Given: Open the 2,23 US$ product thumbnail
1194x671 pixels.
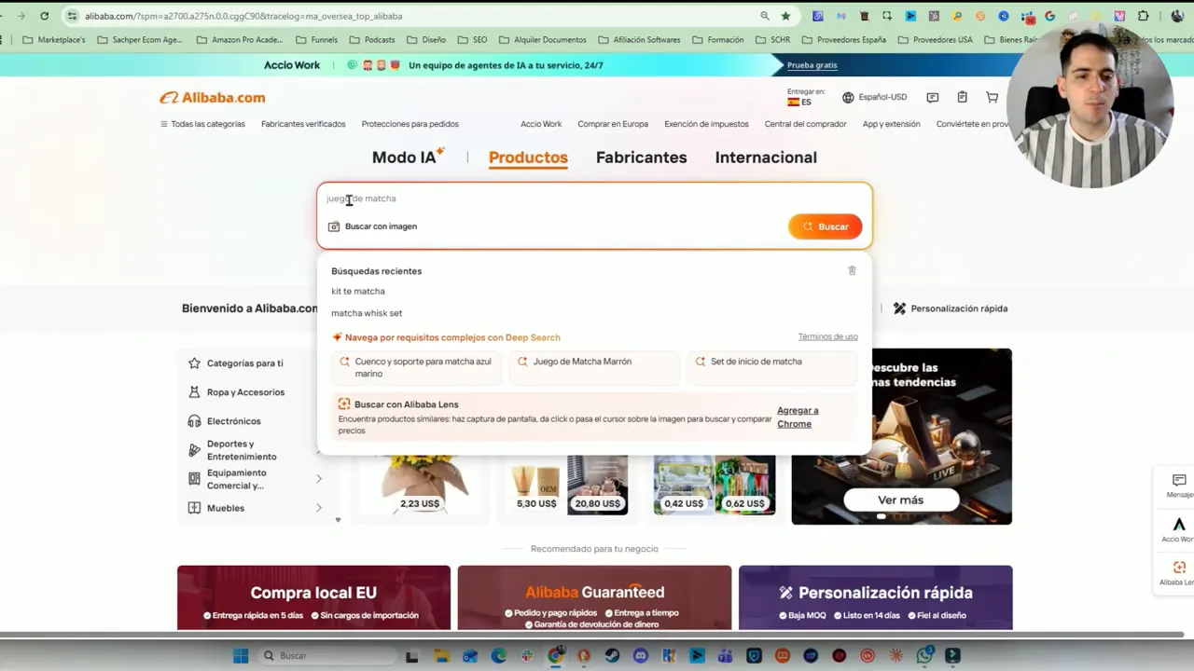Looking at the screenshot, I should tap(420, 486).
